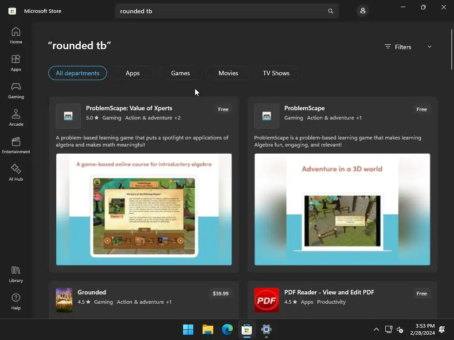
Task: Open the ProblemScape title link
Action: (304, 108)
